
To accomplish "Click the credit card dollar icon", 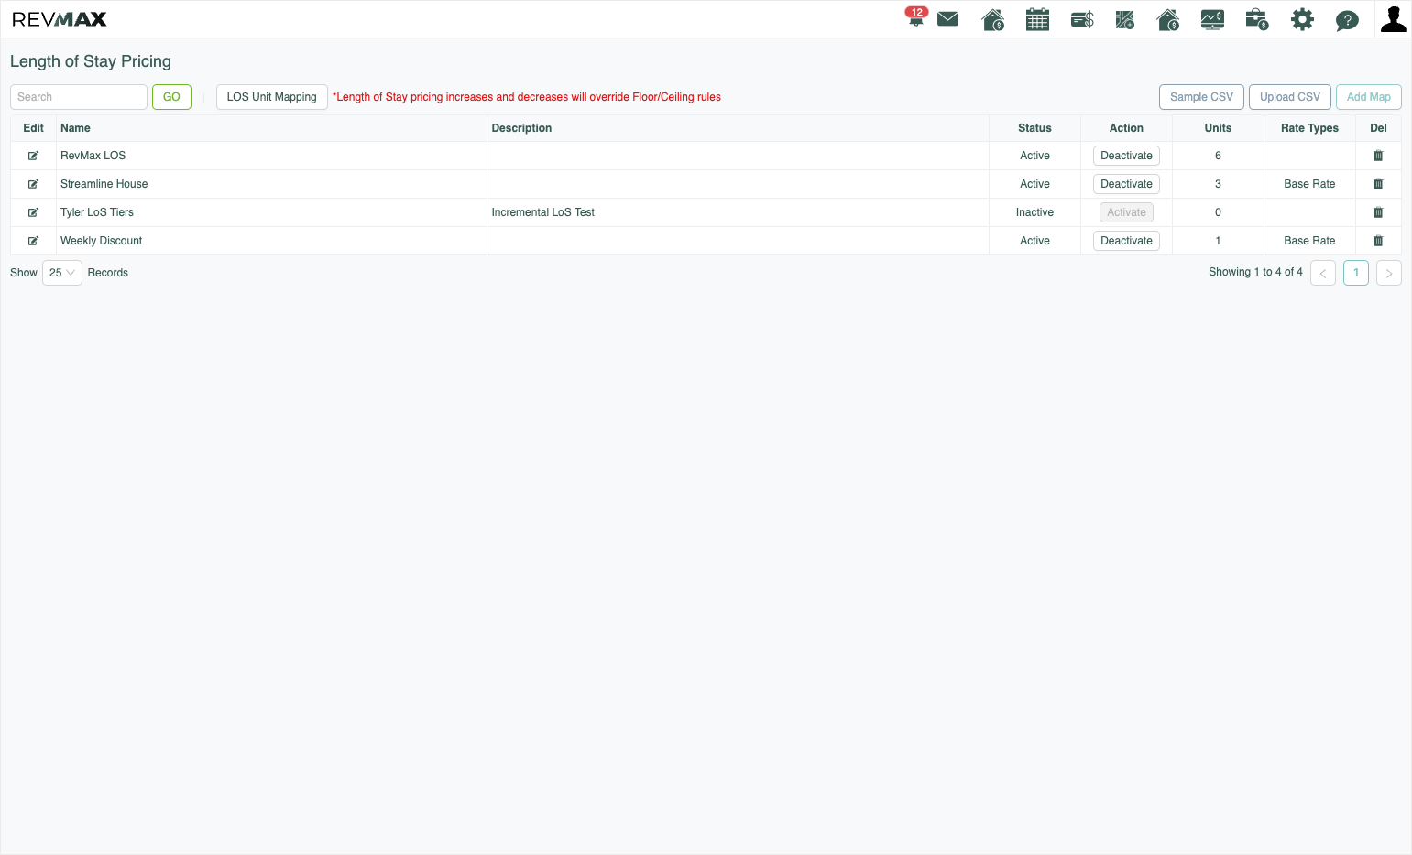I will 1082,19.
